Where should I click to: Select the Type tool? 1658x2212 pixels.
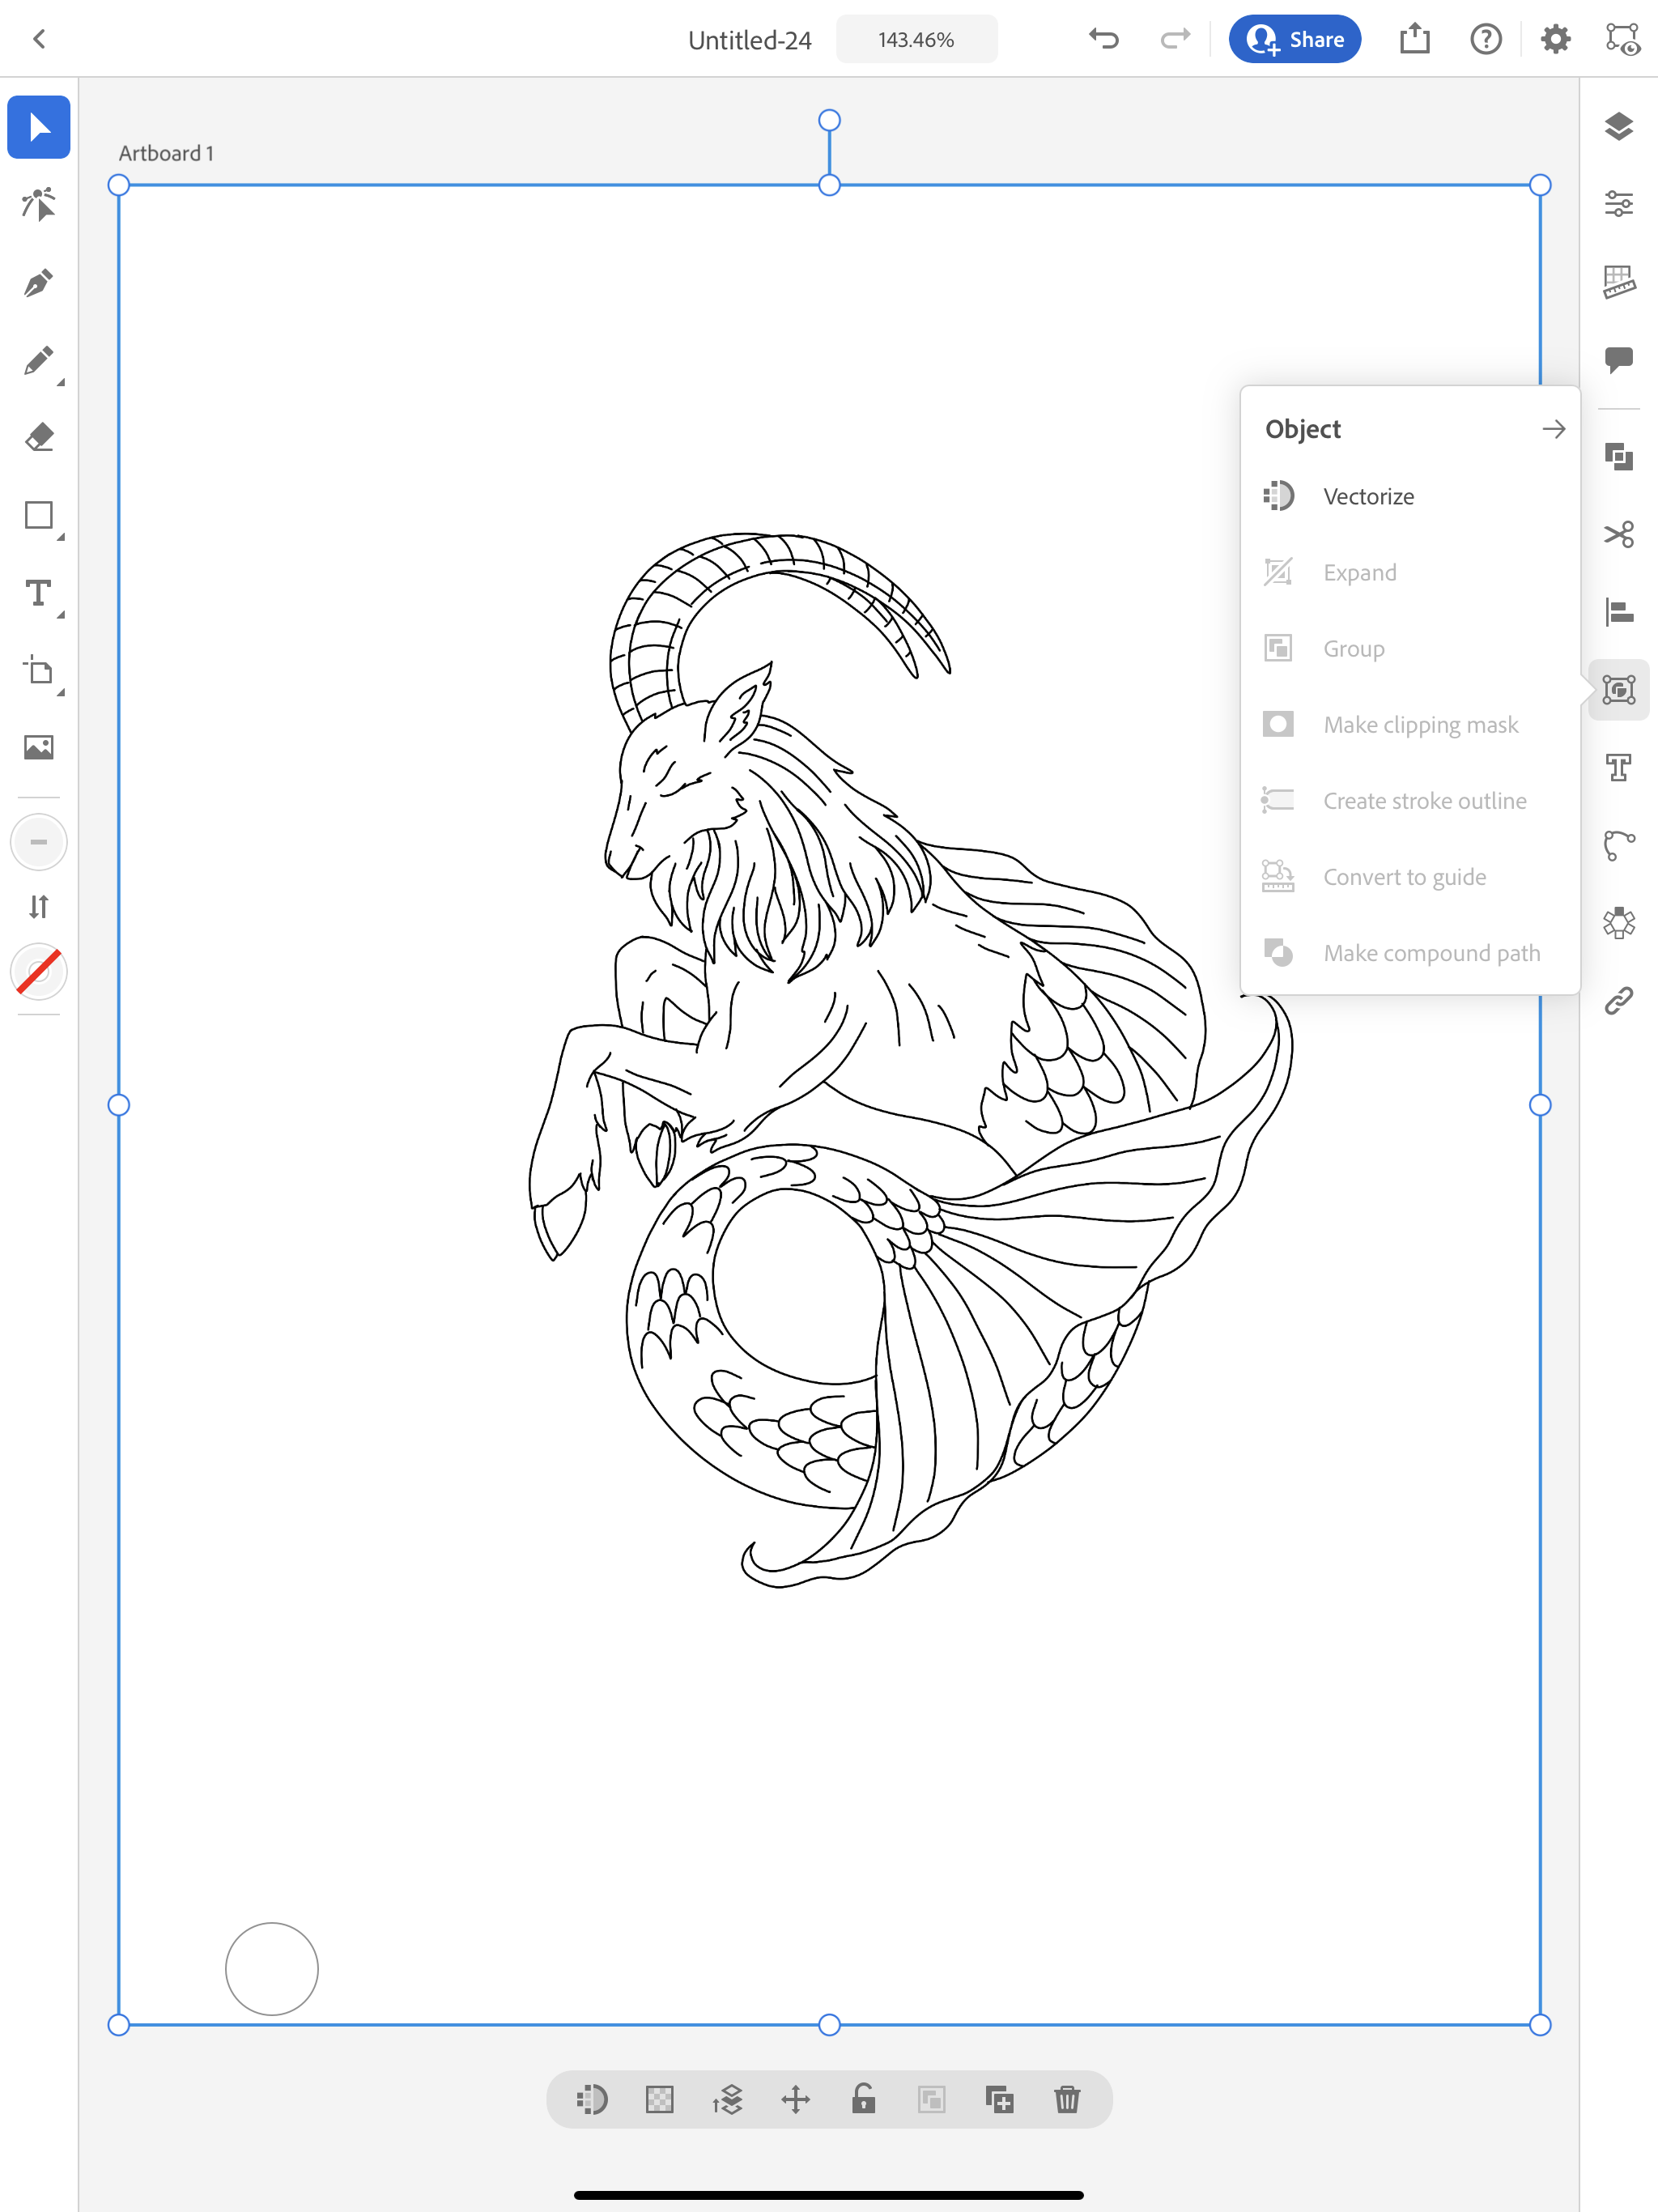(38, 593)
